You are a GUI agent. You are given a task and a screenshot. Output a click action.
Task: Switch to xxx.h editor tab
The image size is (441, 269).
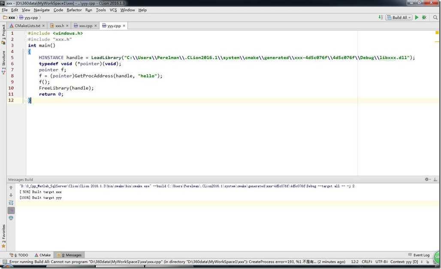pos(59,26)
